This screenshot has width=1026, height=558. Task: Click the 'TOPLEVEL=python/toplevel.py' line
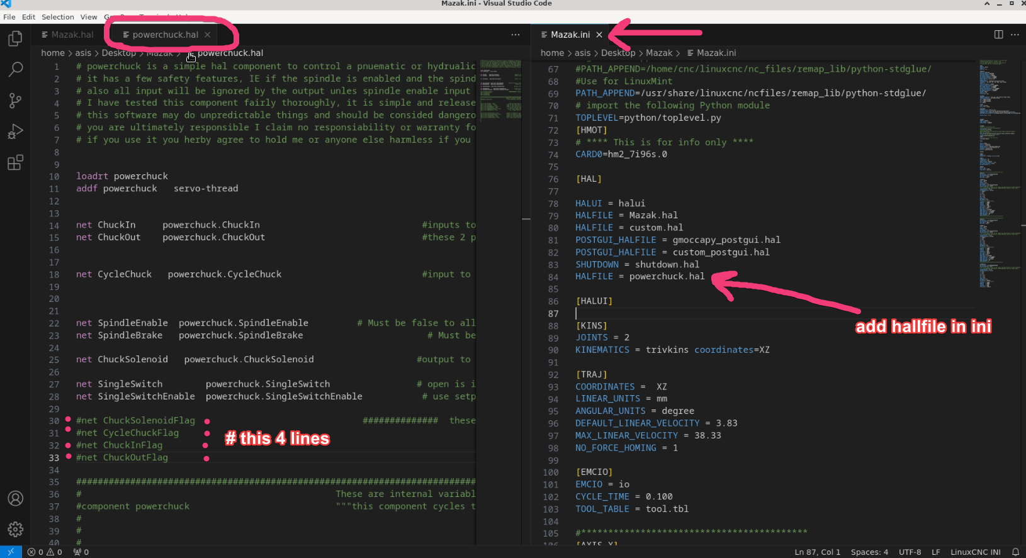pyautogui.click(x=648, y=118)
